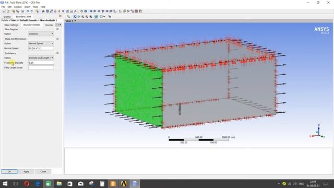Click the last icon in the viewer toolbar
The width and height of the screenshot is (334, 188).
110,17
